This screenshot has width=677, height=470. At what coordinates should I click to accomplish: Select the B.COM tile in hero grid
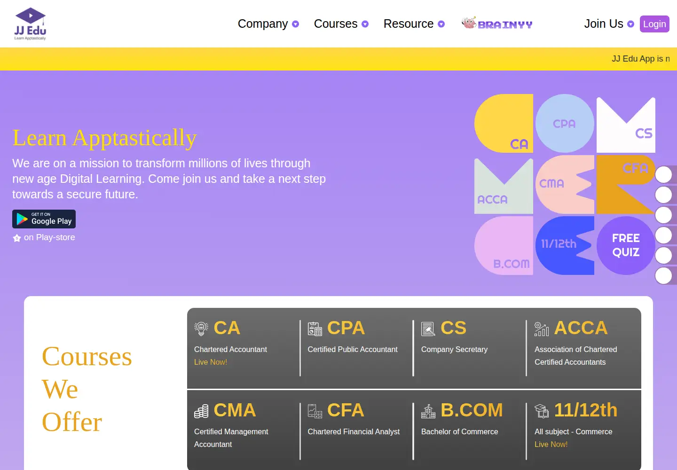(504, 245)
